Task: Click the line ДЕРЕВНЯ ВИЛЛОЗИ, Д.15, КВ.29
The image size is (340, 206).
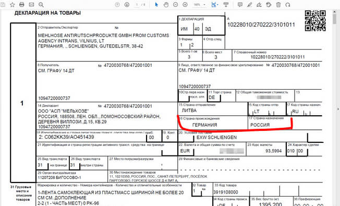Action: click(x=72, y=122)
